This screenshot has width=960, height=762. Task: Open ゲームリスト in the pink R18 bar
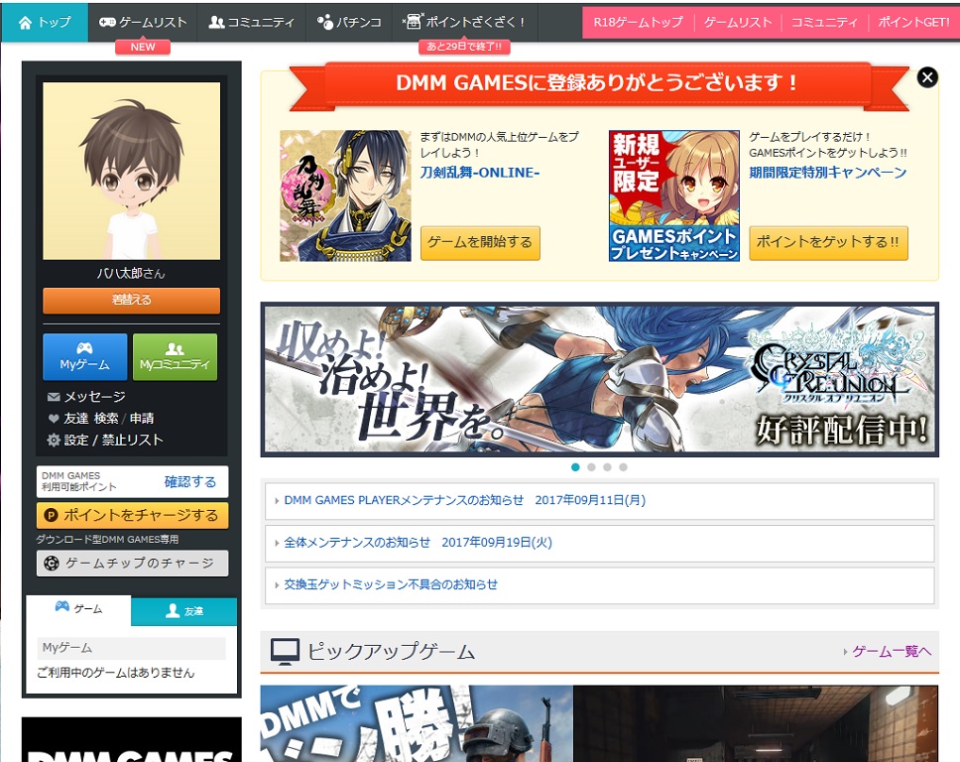click(x=738, y=22)
